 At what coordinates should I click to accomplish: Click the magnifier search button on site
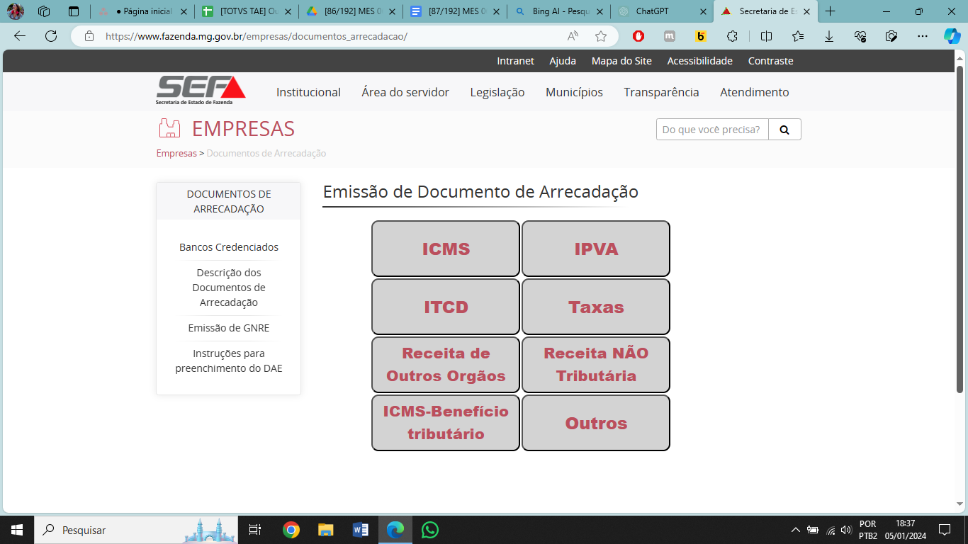(x=784, y=130)
